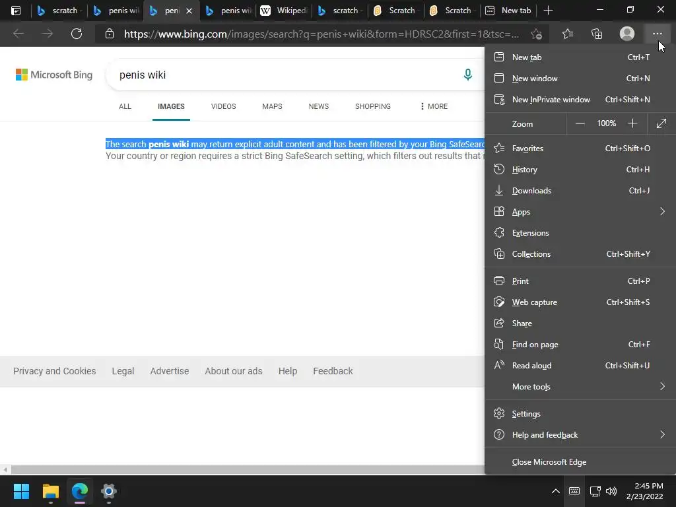The width and height of the screenshot is (676, 507).
Task: Expand the MORE search options dropdown
Action: point(434,106)
